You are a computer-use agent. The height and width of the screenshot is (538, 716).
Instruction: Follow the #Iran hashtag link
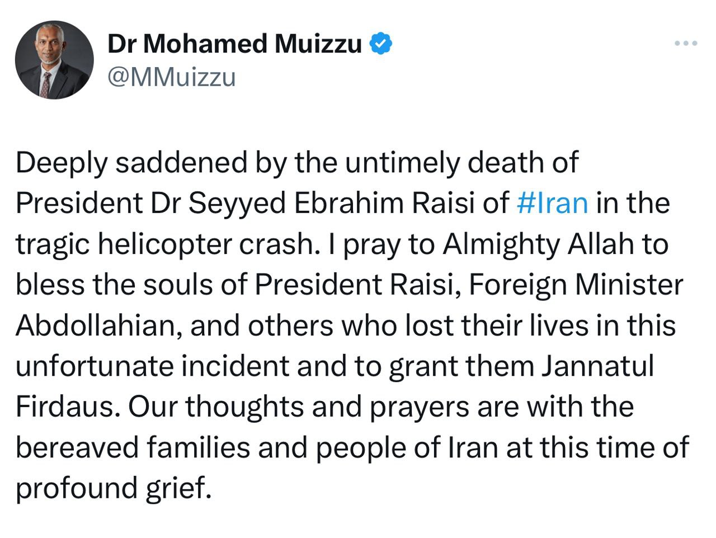coord(552,203)
